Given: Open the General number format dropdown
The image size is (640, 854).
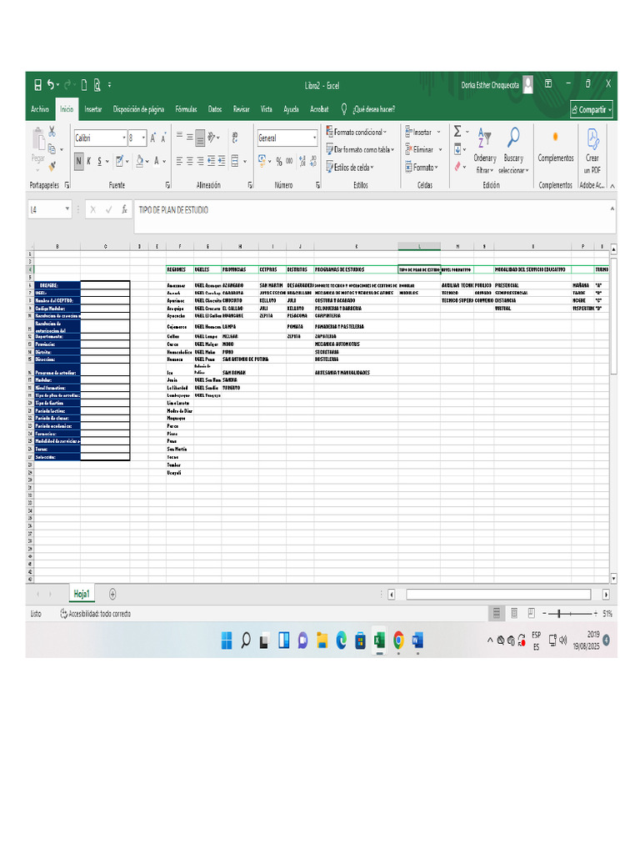Looking at the screenshot, I should tap(314, 138).
